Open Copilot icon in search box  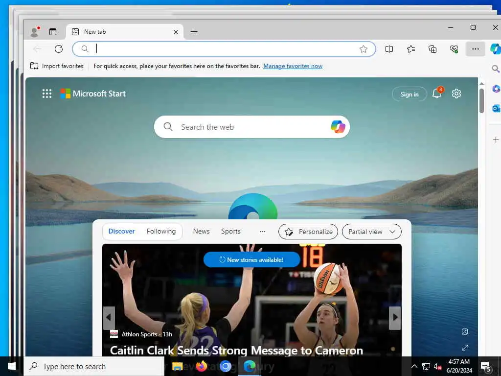point(338,127)
